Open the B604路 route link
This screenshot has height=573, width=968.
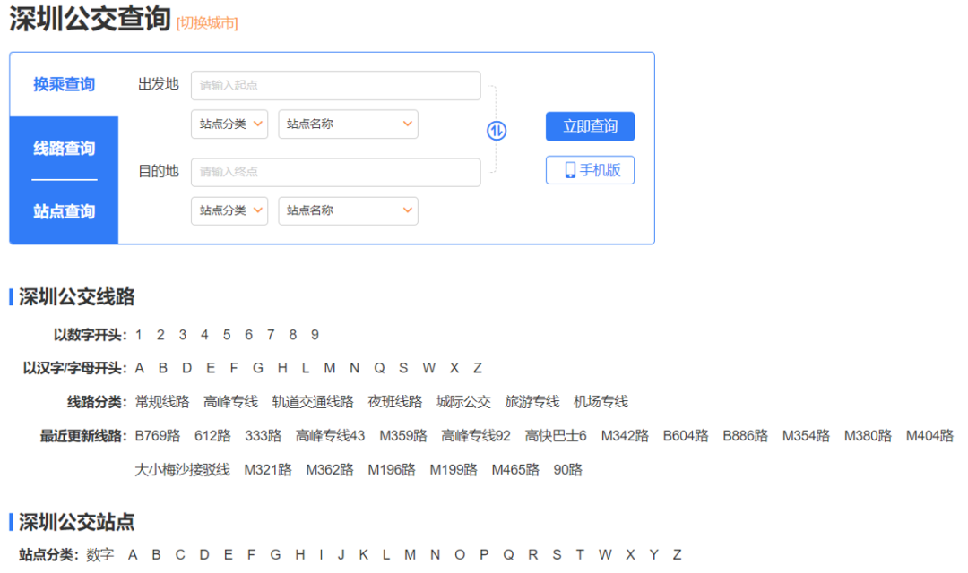(x=686, y=436)
